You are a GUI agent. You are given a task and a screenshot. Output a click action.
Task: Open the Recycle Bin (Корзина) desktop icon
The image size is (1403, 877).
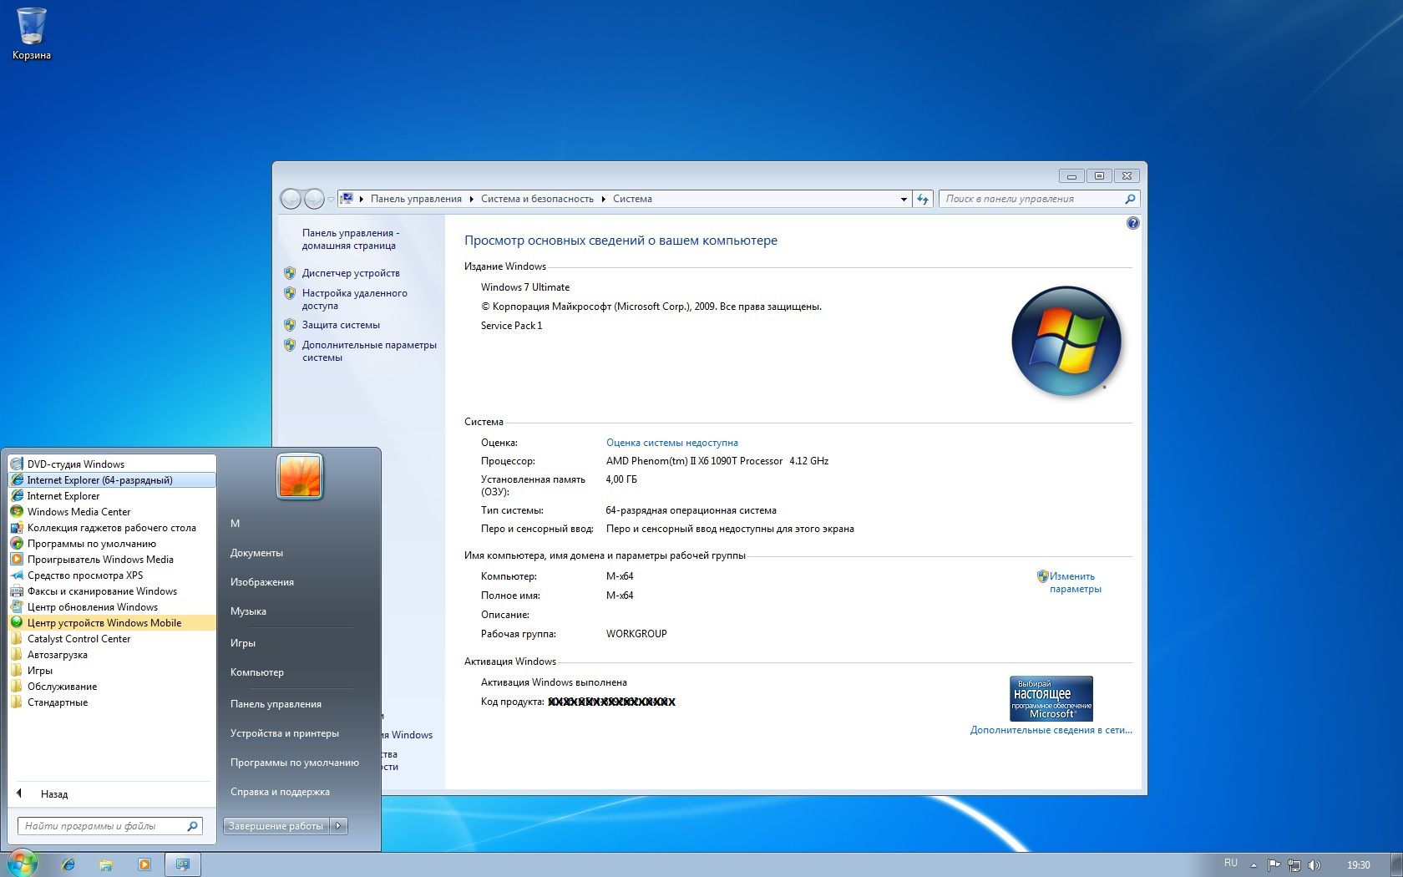[x=32, y=33]
